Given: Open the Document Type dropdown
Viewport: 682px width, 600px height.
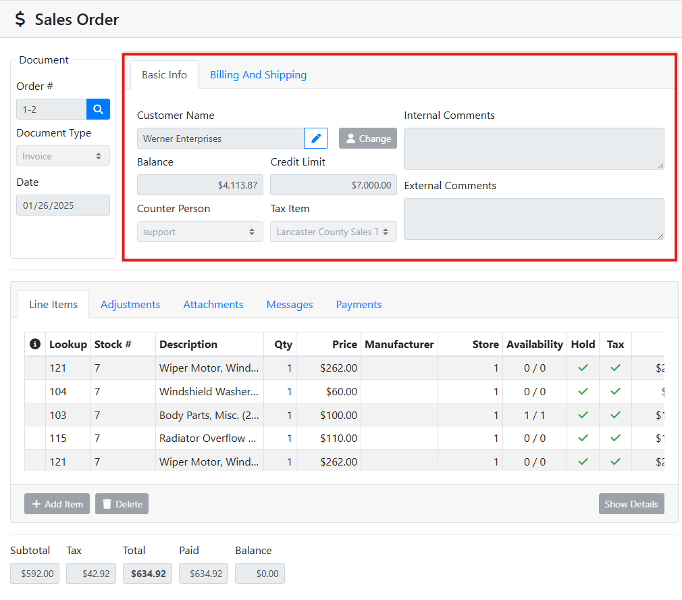Looking at the screenshot, I should pos(63,156).
